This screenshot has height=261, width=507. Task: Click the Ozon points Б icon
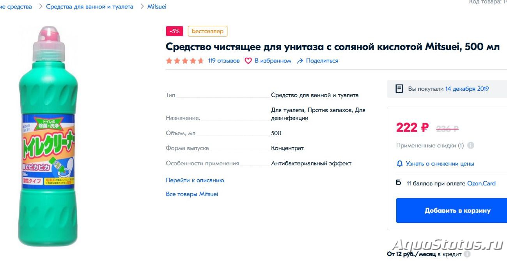[399, 183]
